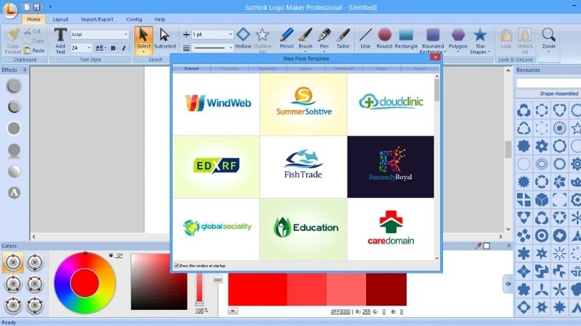The height and width of the screenshot is (326, 581).
Task: Select the Pencil drawing tool
Action: (286, 38)
